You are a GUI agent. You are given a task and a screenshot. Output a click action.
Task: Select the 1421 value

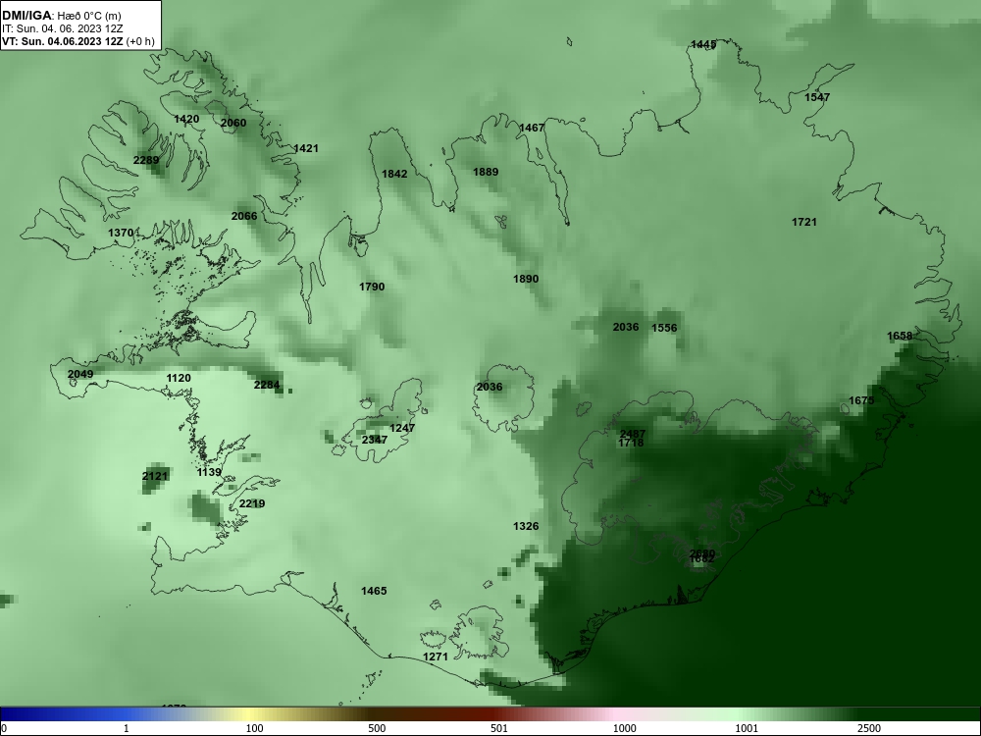306,148
